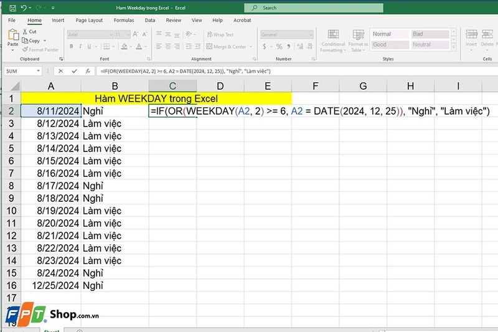Viewport: 498px width, 332px height.
Task: Click Increase Indent icon
Action: point(198,47)
